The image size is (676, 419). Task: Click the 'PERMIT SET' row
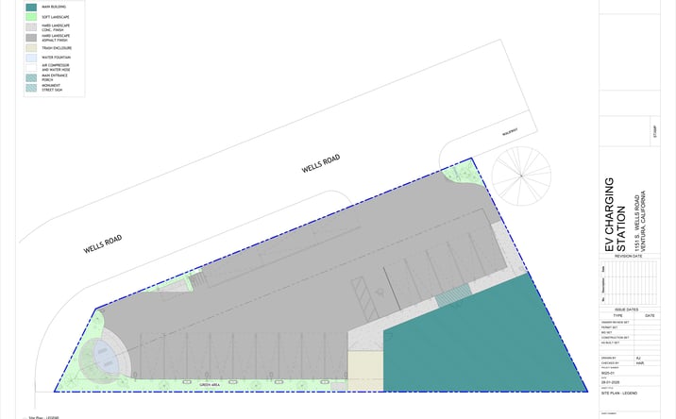[x=630, y=327]
